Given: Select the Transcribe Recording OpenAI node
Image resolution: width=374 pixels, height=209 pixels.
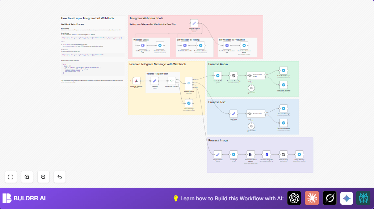Looking at the screenshot, I should click(x=234, y=76).
